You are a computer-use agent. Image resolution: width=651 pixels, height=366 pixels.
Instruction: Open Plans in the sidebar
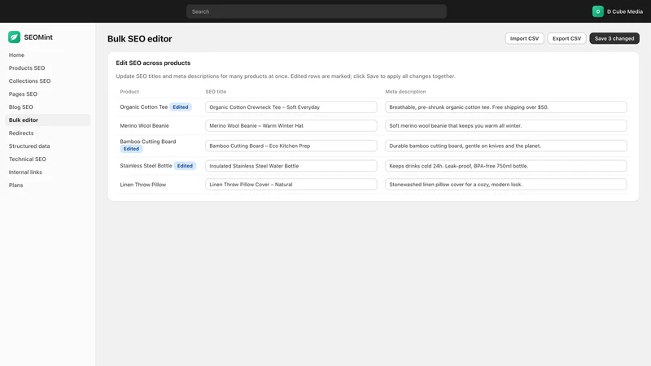point(15,185)
